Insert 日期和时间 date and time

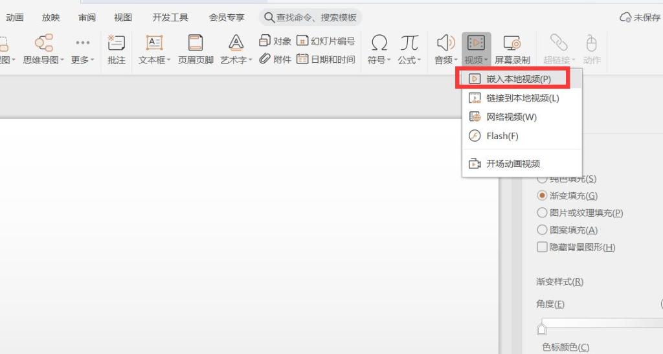tap(326, 59)
